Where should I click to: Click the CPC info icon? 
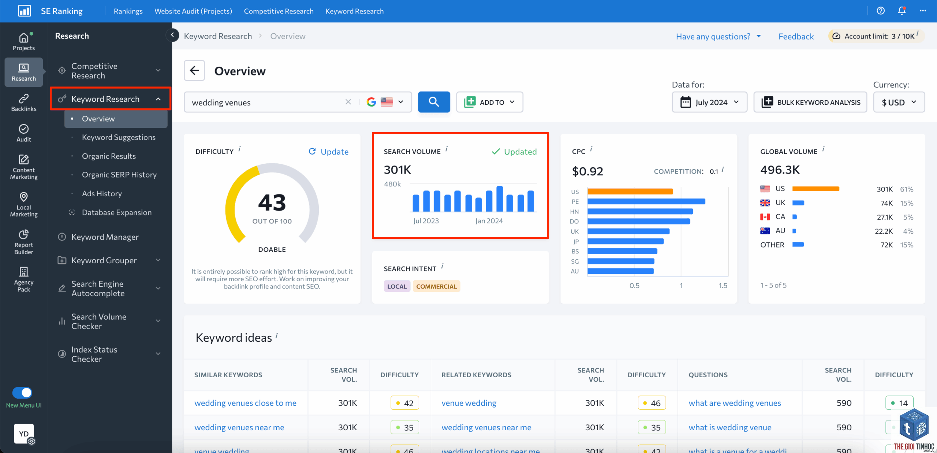(x=591, y=149)
